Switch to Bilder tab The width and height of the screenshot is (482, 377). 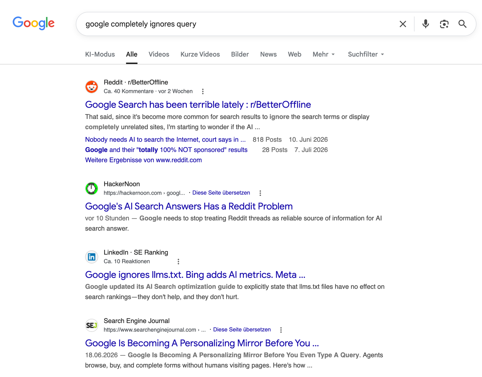(240, 54)
